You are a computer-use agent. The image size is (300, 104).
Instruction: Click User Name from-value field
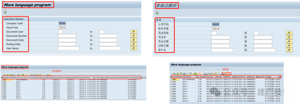69,48
